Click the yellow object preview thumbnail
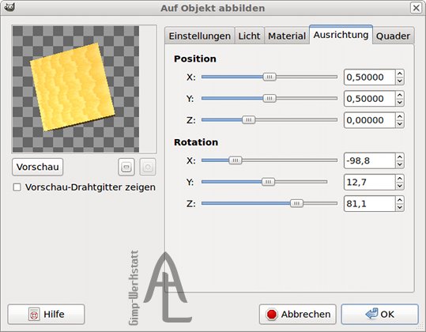The height and width of the screenshot is (332, 426). click(x=72, y=87)
